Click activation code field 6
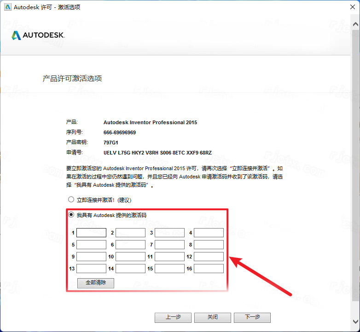Screen dimensions: 360x332 tap(130, 245)
